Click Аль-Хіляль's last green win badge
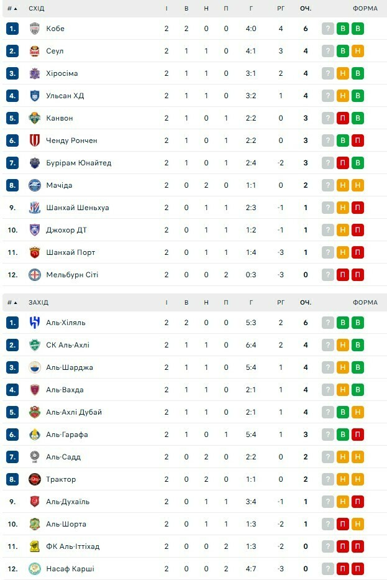Image resolution: width=387 pixels, height=580 pixels. tap(358, 323)
